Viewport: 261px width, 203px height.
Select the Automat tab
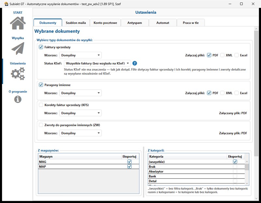pos(162,22)
